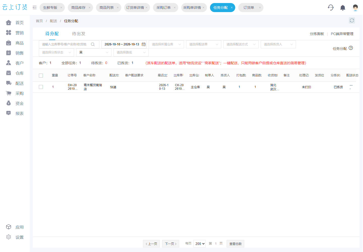The image size is (363, 252).
Task: Click the help question mark icon
Action: click(x=351, y=48)
